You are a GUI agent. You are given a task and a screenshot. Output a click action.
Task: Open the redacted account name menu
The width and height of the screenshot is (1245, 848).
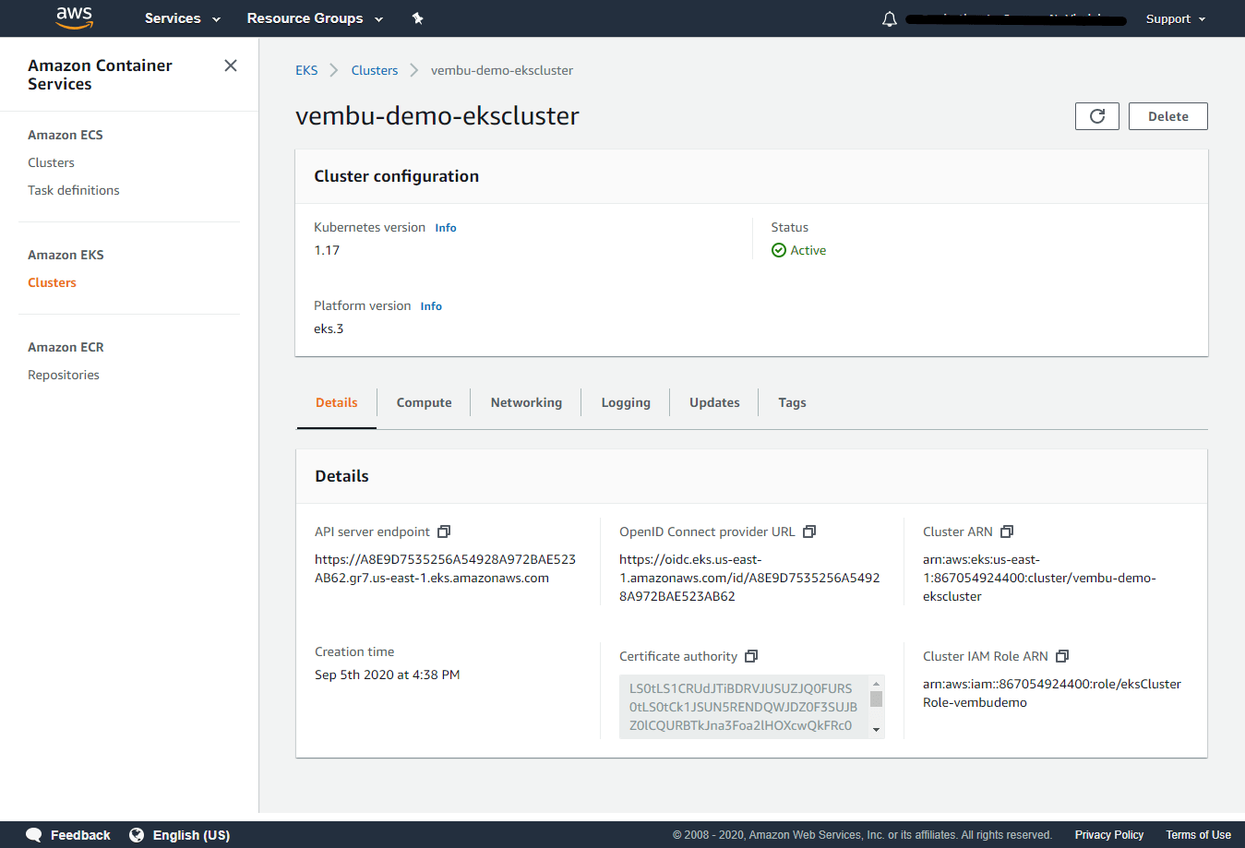coord(1016,19)
